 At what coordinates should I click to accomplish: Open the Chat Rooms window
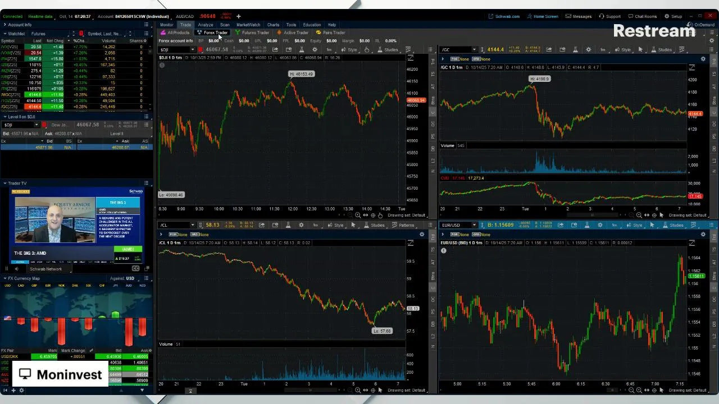642,16
